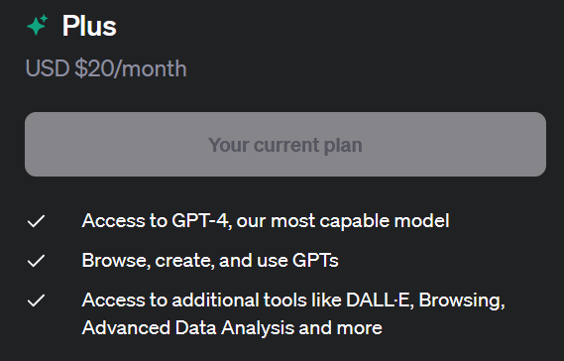Select the Plus plan heading
The height and width of the screenshot is (361, 564).
pos(89,26)
